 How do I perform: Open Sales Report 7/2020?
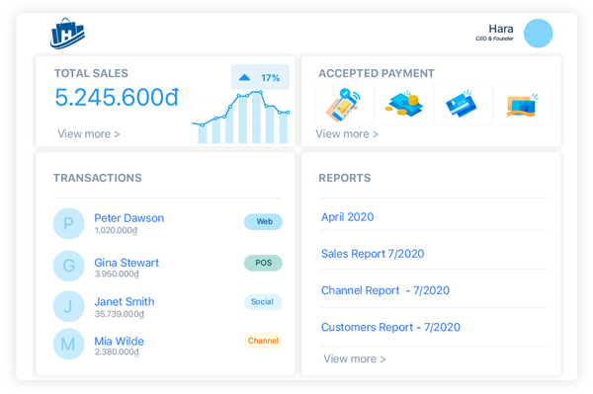[373, 254]
